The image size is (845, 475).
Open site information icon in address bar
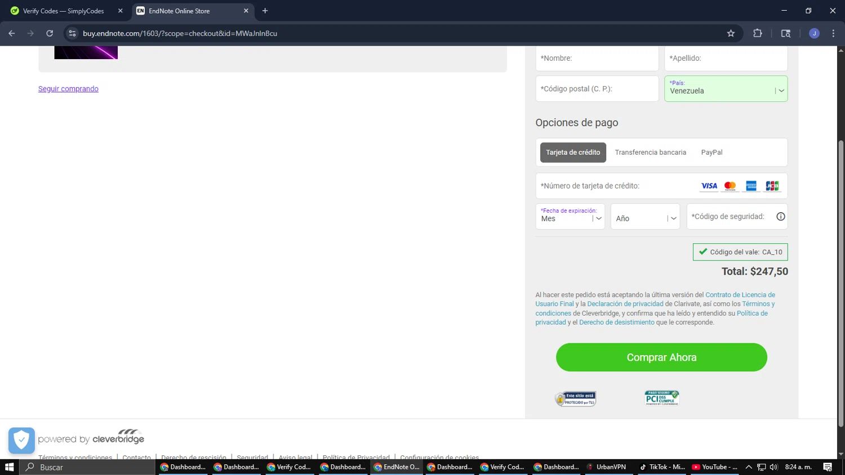pyautogui.click(x=72, y=33)
